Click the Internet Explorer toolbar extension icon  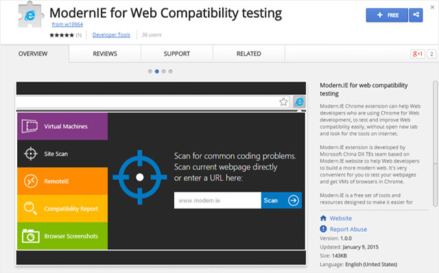(299, 102)
